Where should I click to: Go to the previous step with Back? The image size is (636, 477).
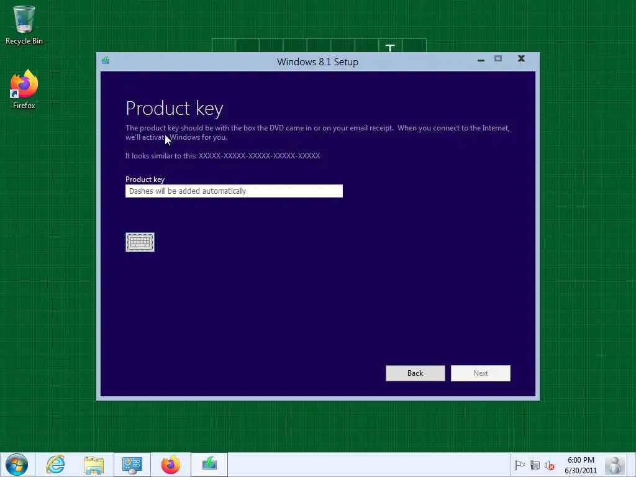click(416, 373)
